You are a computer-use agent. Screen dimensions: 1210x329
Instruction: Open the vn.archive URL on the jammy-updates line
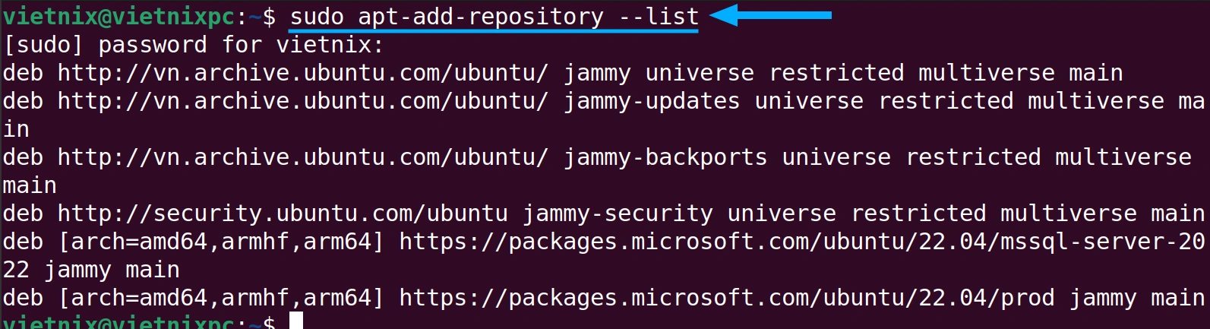click(302, 101)
